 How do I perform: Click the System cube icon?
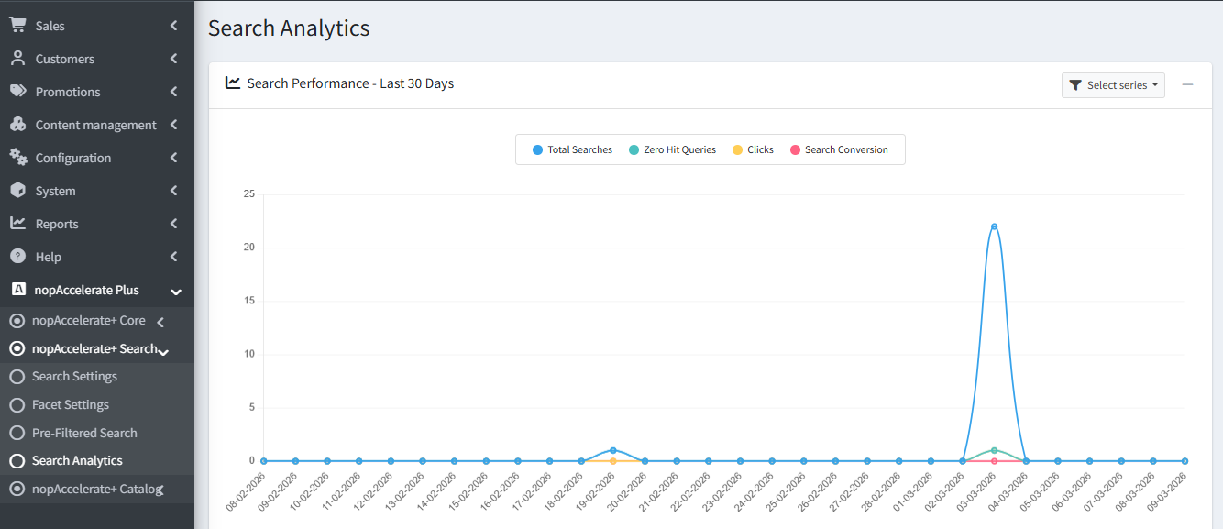click(17, 191)
